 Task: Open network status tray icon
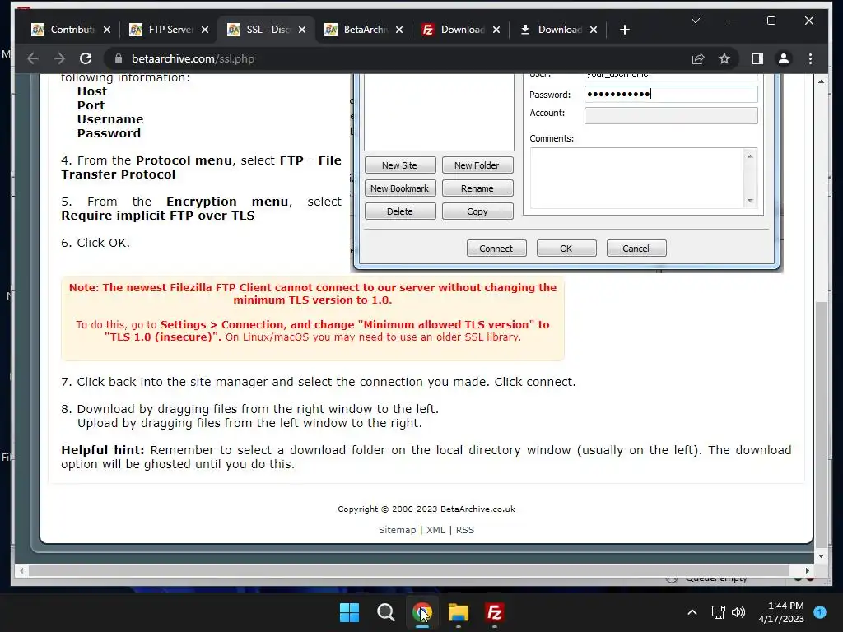tap(718, 612)
